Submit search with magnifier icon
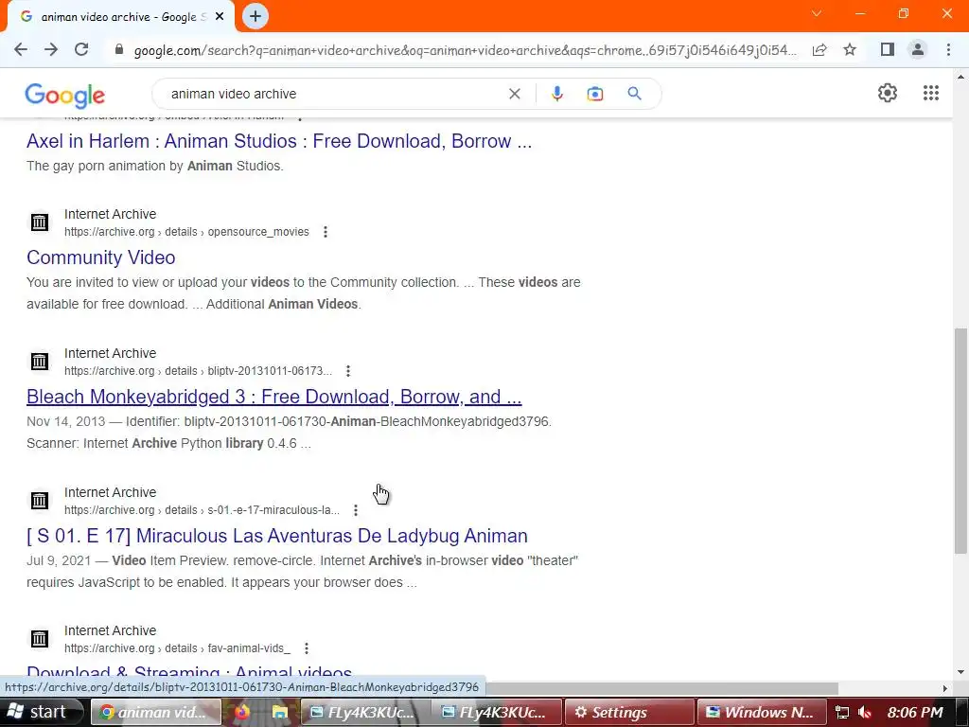Screen dimensions: 969x727 (x=634, y=94)
